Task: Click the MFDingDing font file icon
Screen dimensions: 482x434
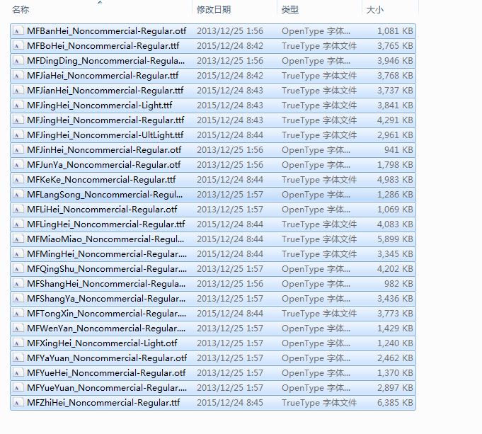Action: (18, 61)
